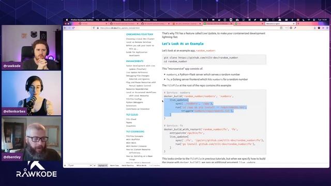Open the Firefox downloads arrow icon

(x=315, y=28)
